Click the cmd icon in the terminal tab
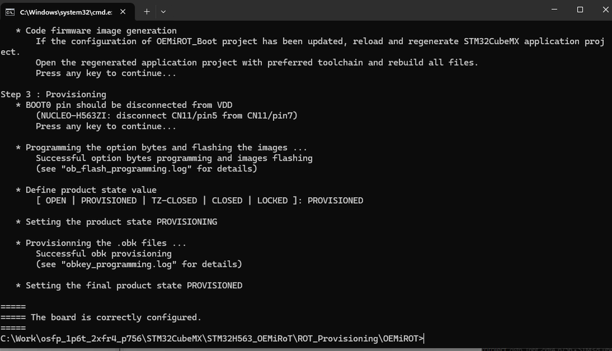Viewport: 612px width, 351px height. (10, 12)
